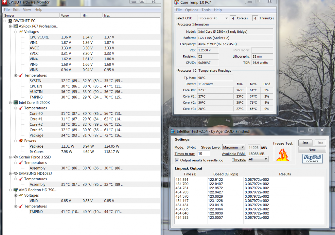Click the PayPal Donate image
335x235 pixels.
coord(312,158)
